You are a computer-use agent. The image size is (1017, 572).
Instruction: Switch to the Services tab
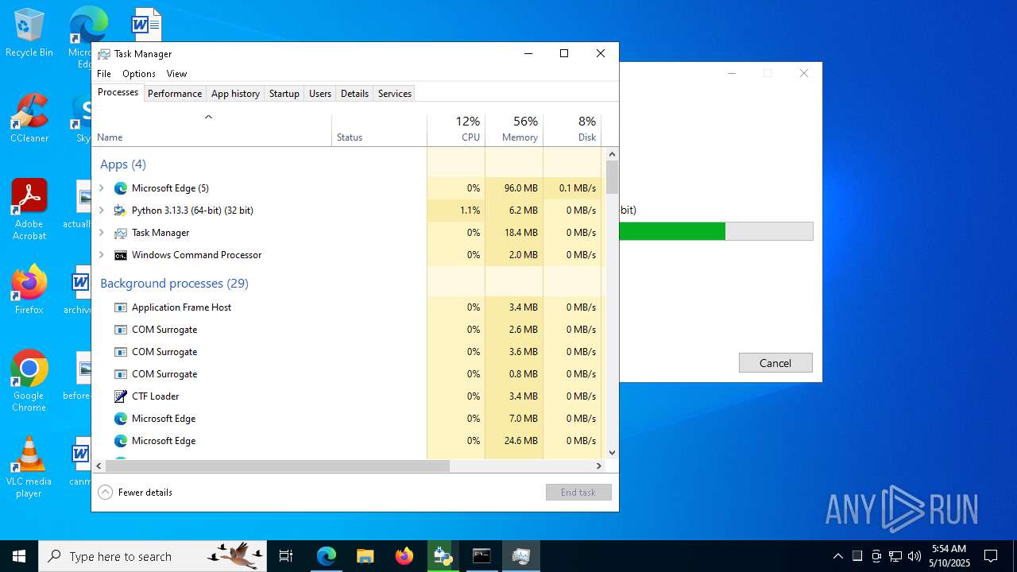[x=395, y=94]
